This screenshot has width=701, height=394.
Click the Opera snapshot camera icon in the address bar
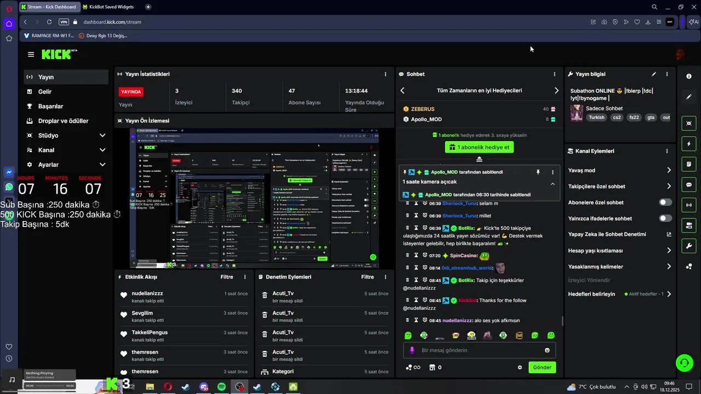click(x=604, y=22)
